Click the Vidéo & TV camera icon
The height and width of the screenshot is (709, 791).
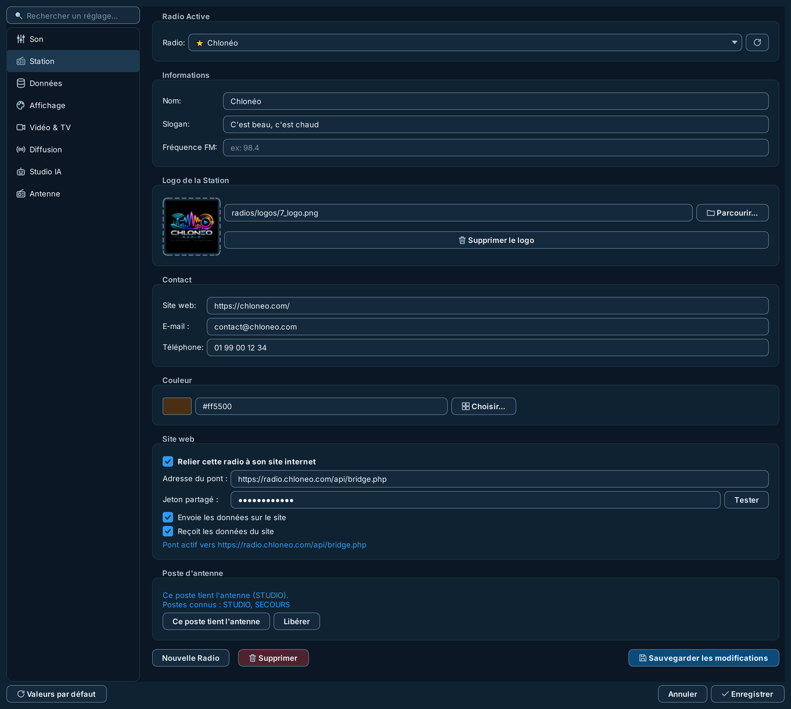pos(21,127)
